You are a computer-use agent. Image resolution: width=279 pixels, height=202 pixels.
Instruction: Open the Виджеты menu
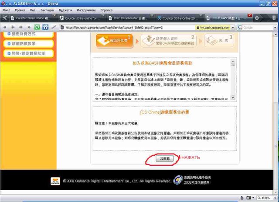[x=65, y=10]
